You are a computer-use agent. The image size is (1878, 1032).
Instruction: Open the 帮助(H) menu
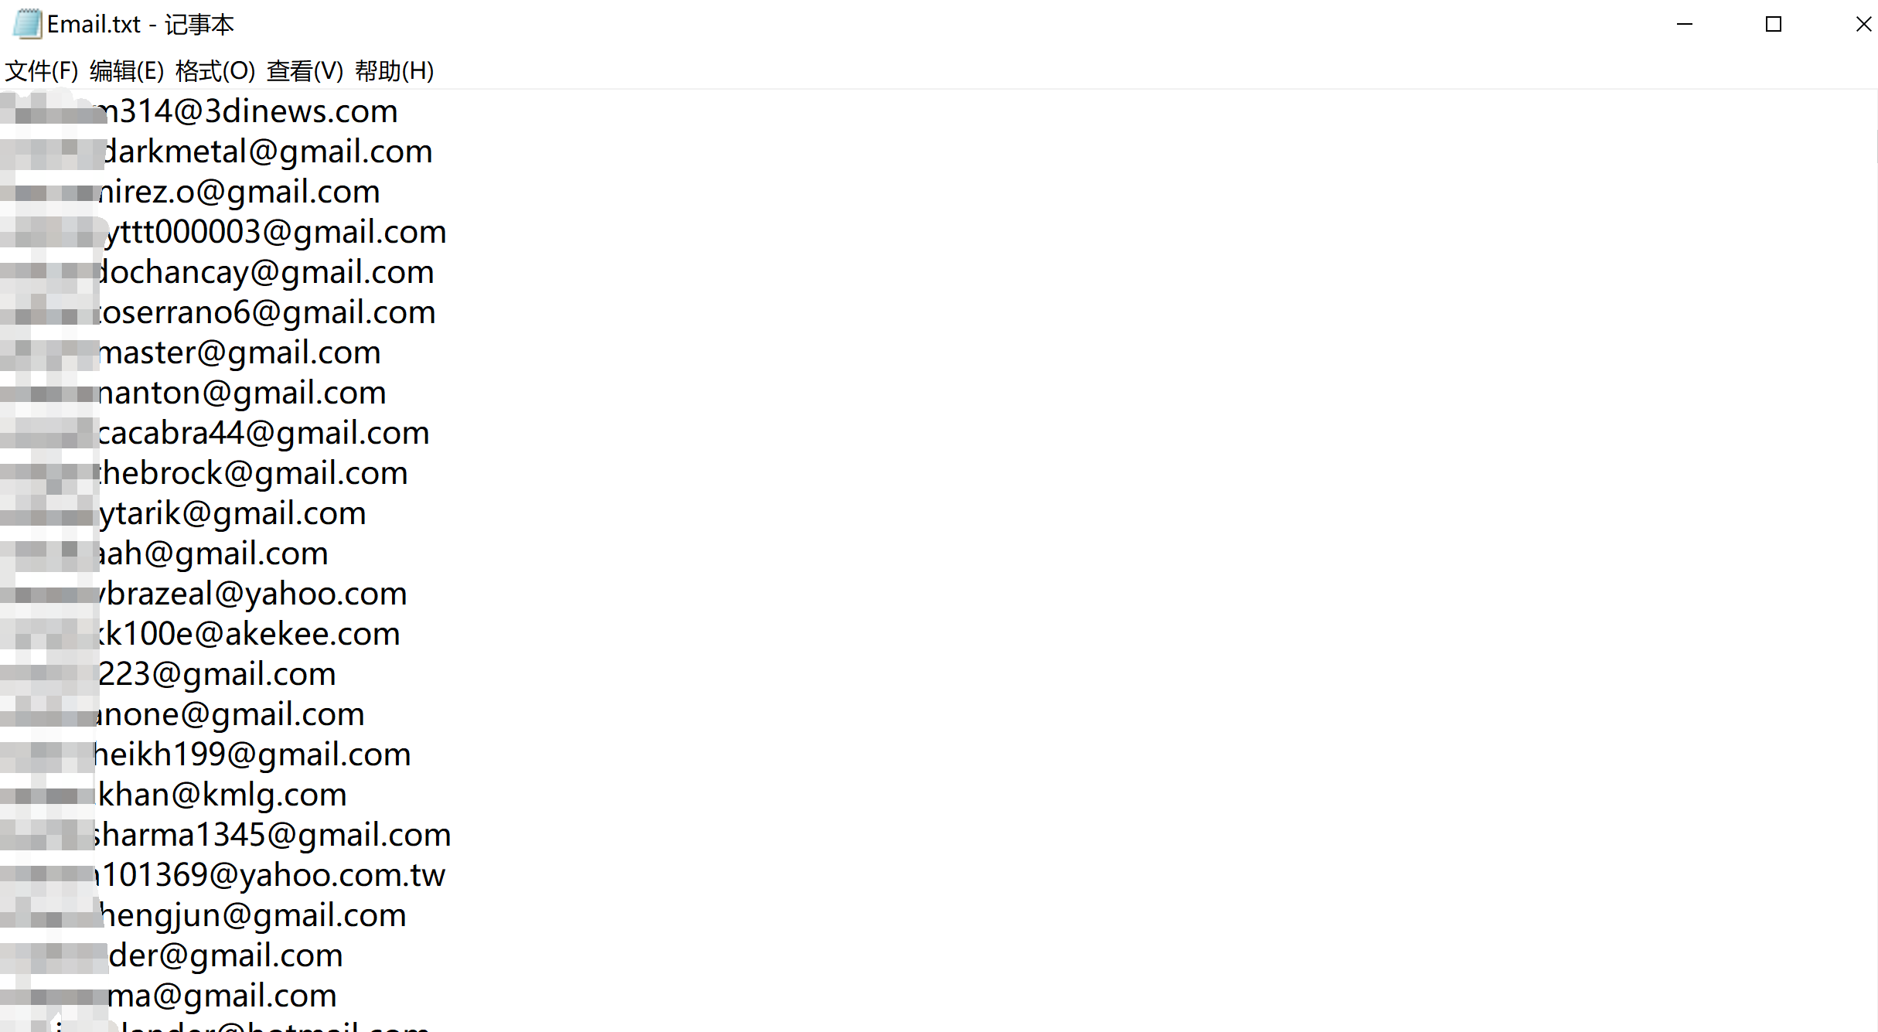click(x=394, y=71)
